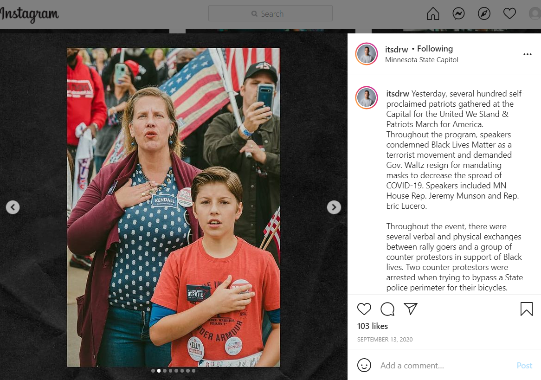Click the 103 likes count
The image size is (541, 380).
point(372,326)
